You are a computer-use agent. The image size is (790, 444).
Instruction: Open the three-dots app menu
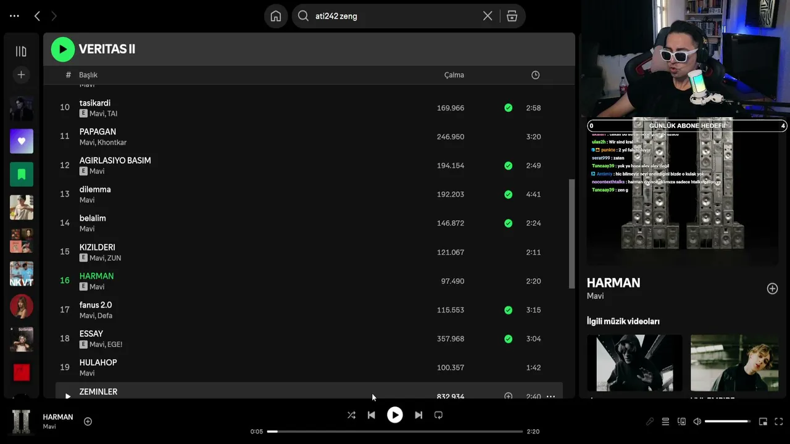tap(15, 16)
